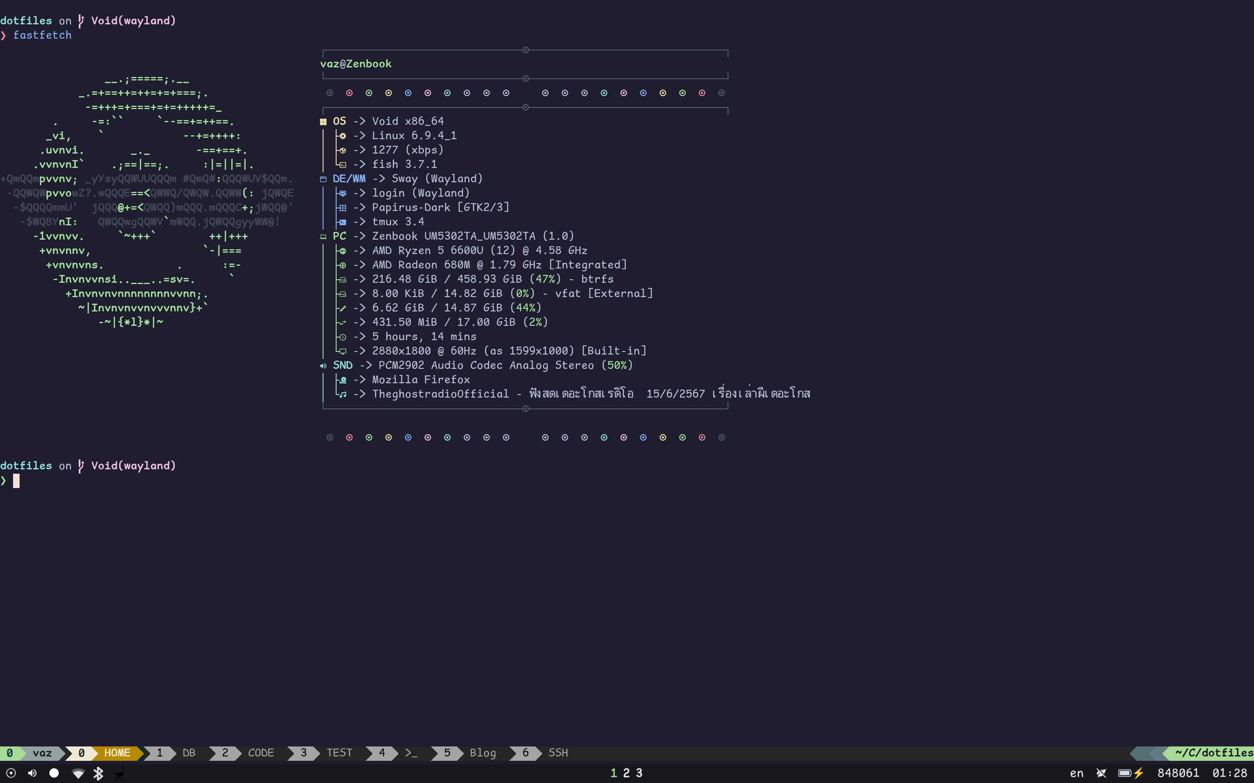Click the Sway (Wayland) text
This screenshot has width=1254, height=783.
[x=437, y=179]
